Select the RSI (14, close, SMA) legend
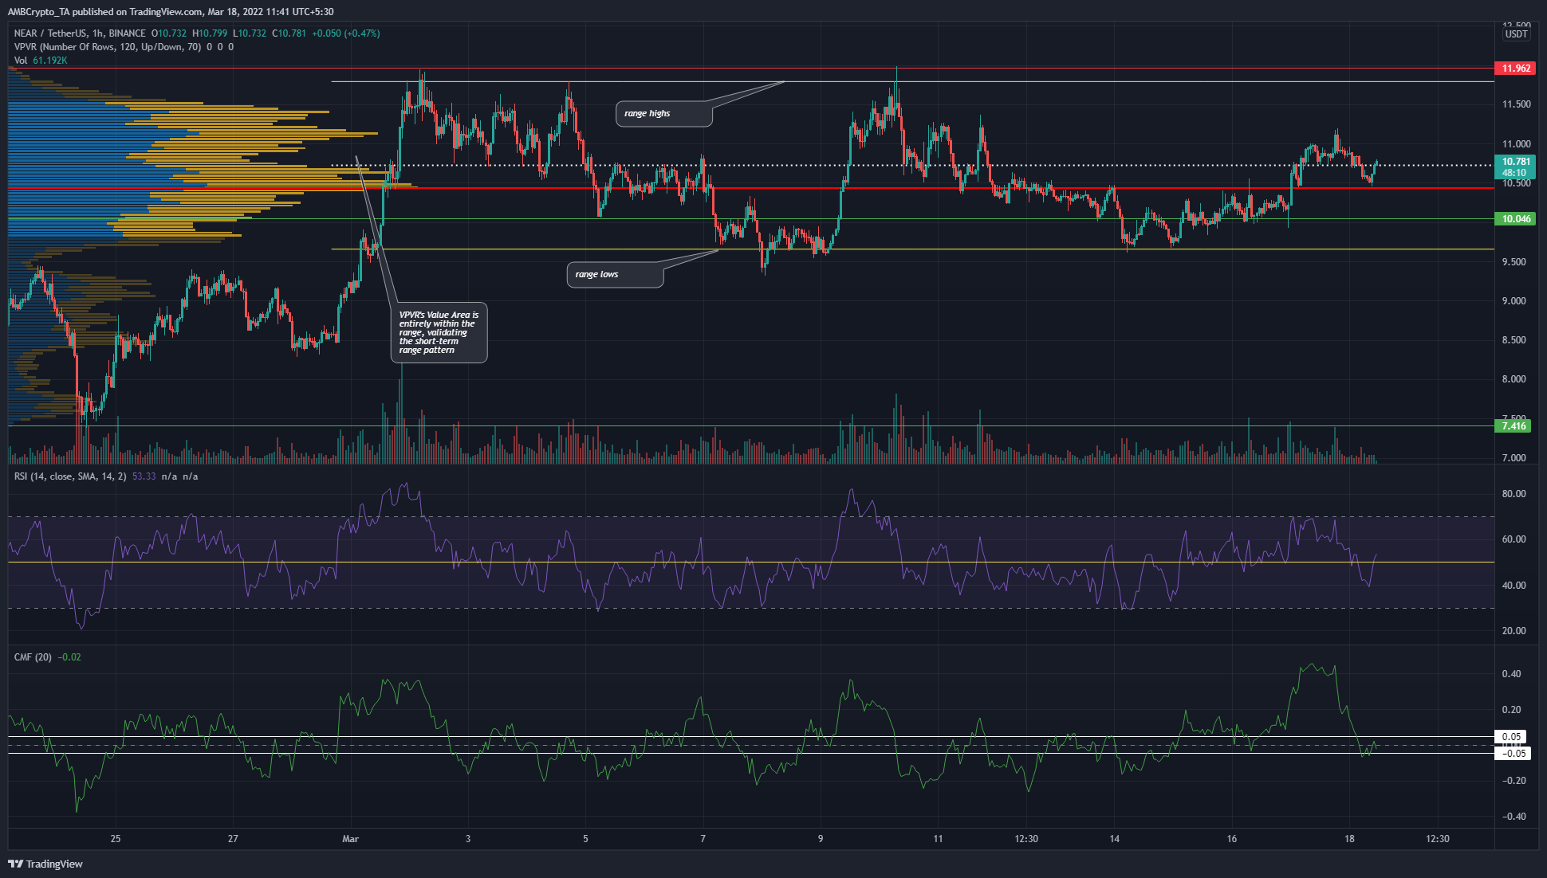 pos(70,476)
